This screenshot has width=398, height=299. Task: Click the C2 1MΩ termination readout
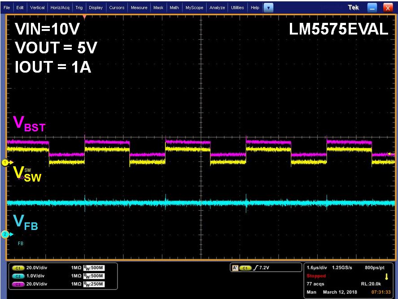click(76, 276)
